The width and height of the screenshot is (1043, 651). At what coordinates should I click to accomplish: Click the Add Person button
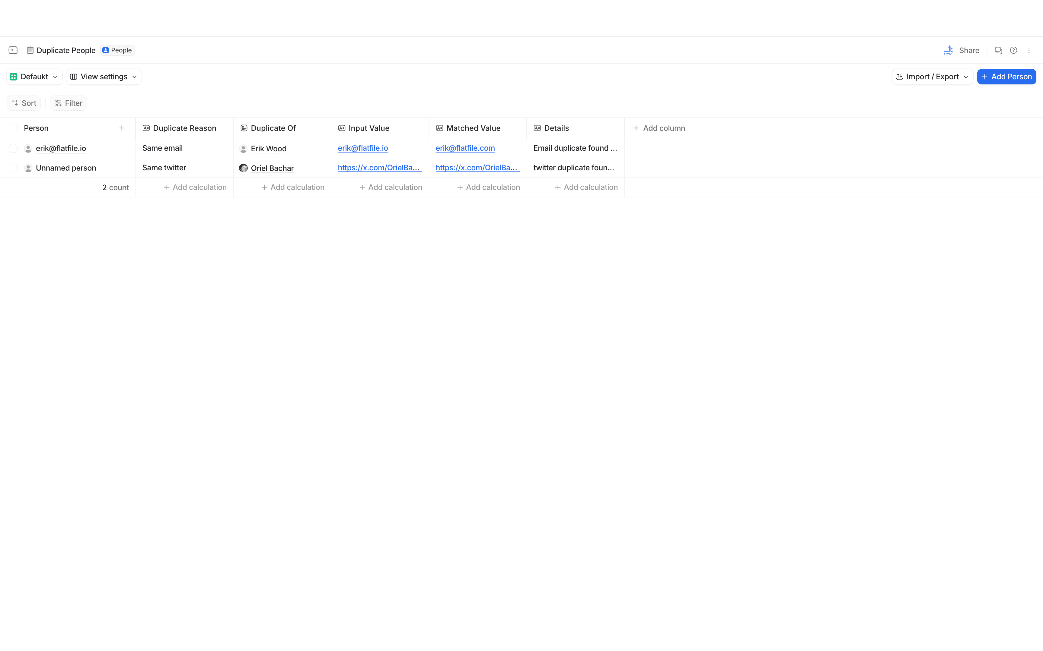pyautogui.click(x=1007, y=76)
